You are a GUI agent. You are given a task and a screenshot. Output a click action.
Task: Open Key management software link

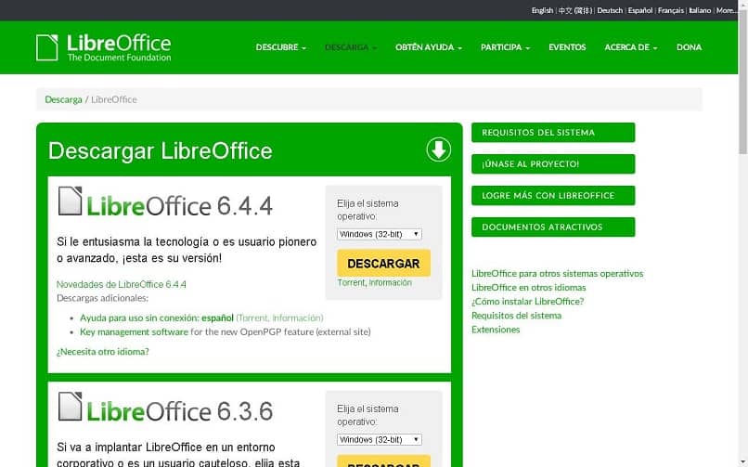134,332
